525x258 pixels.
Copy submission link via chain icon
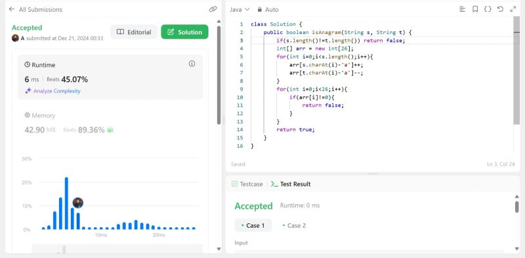tap(213, 9)
